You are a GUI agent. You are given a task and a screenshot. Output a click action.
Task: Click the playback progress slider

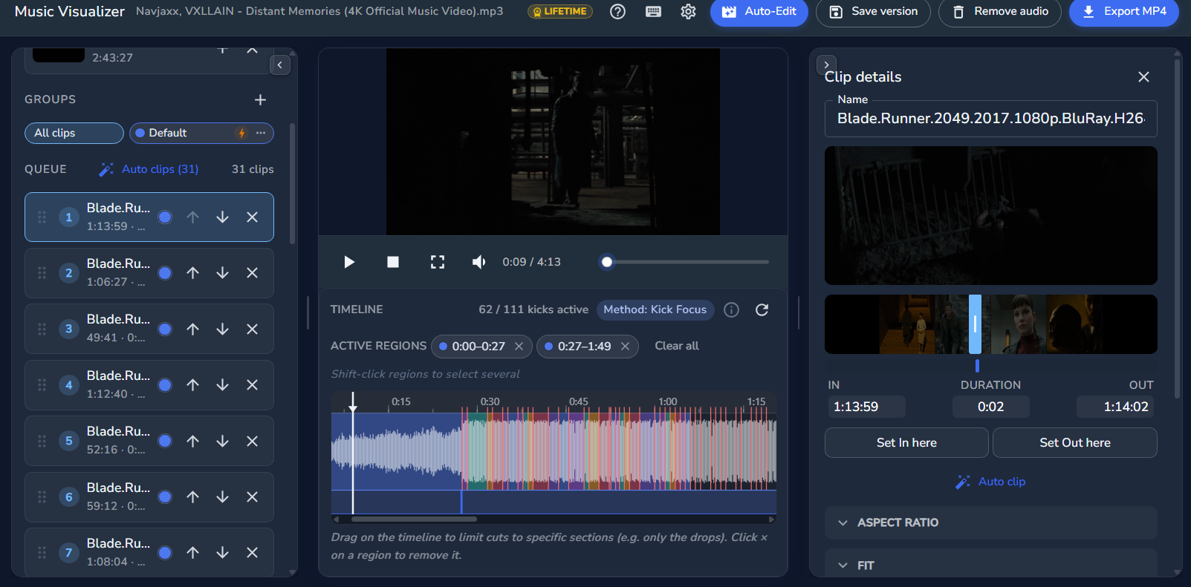(684, 262)
